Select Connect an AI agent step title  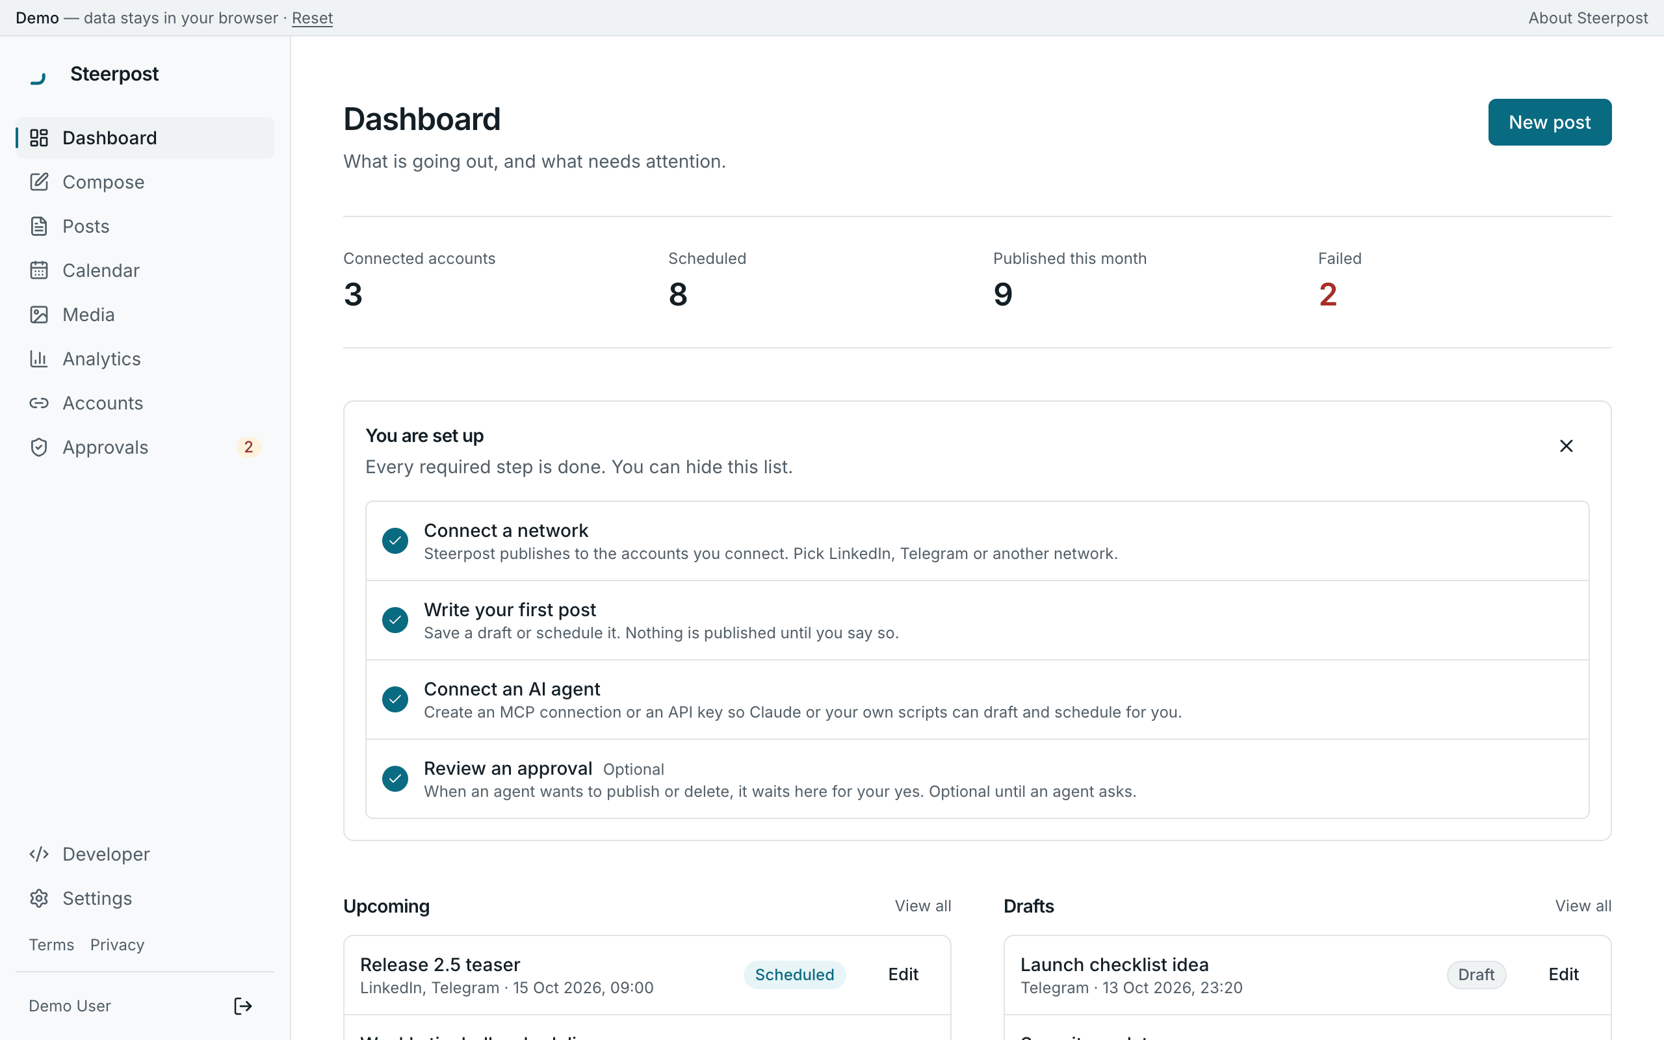[x=512, y=688]
